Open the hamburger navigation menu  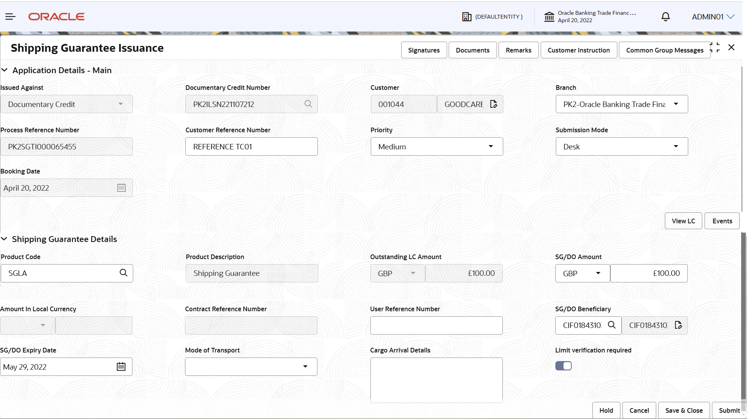pos(10,16)
